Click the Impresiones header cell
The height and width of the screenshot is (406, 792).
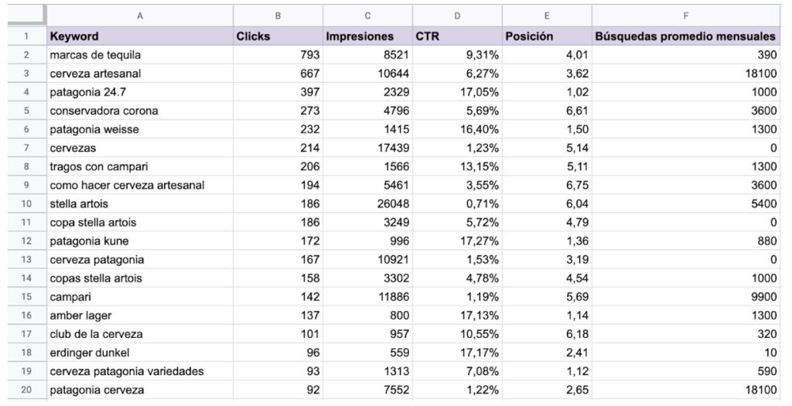[x=367, y=36]
